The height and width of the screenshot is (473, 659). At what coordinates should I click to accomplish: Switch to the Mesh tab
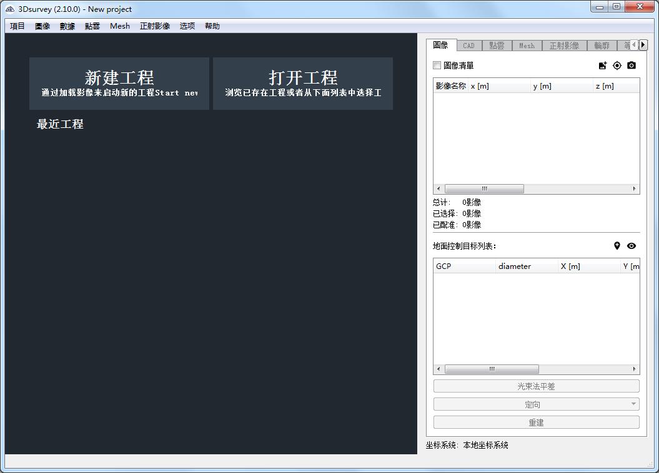click(527, 45)
